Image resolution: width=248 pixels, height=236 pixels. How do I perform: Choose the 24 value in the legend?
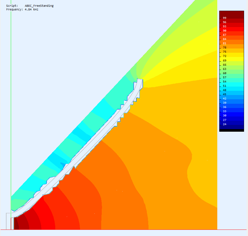pyautogui.click(x=224, y=124)
